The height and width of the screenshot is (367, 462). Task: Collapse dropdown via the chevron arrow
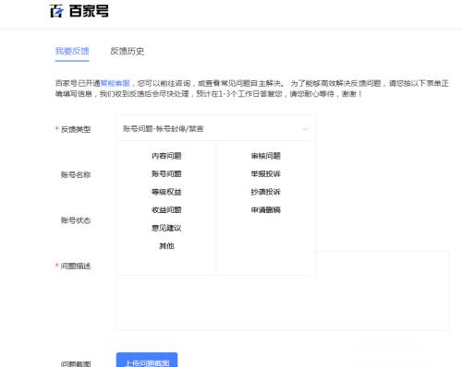pos(306,129)
